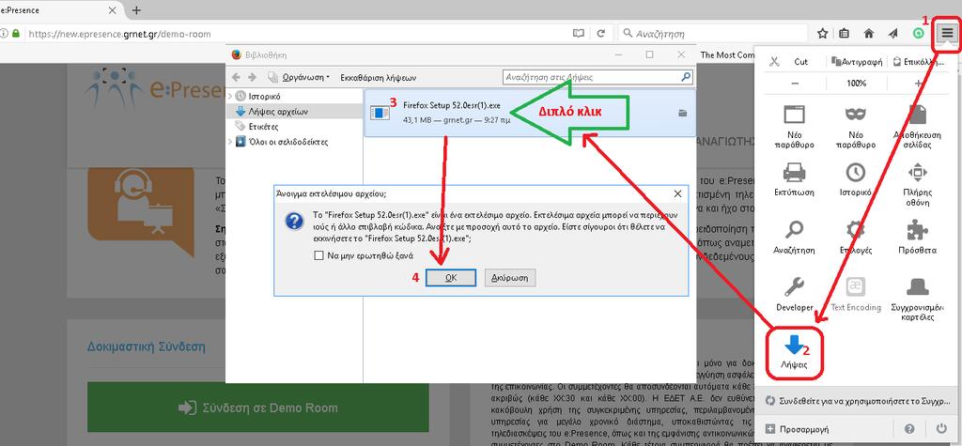
Task: Maximize the Βιβλιοθήκη Library window
Action: point(650,54)
